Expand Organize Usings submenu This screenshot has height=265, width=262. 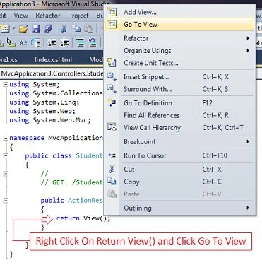coord(179,51)
